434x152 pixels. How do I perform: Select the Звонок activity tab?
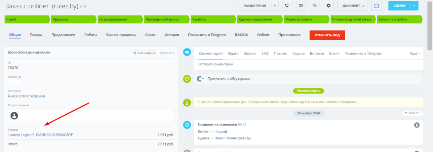coord(250,54)
